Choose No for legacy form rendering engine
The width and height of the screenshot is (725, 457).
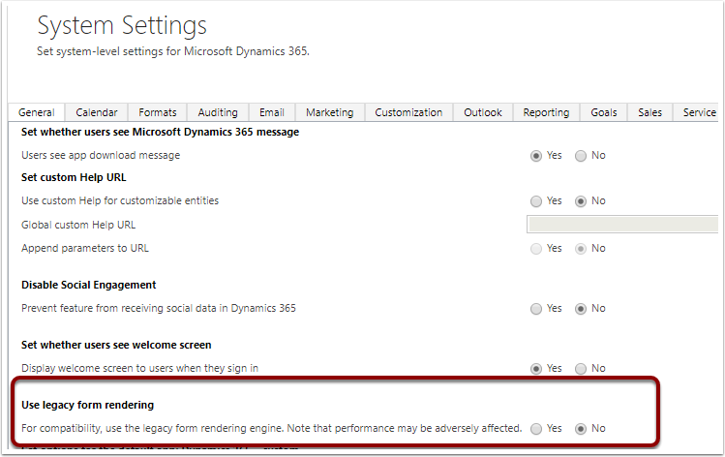click(581, 429)
